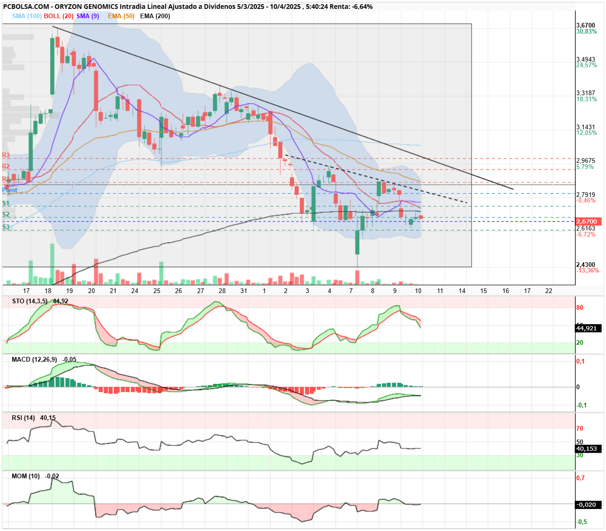
Task: Click the 'EMA (200)' legend label
Action: [x=155, y=16]
